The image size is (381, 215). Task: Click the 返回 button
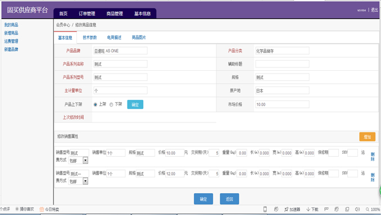[x=229, y=199]
